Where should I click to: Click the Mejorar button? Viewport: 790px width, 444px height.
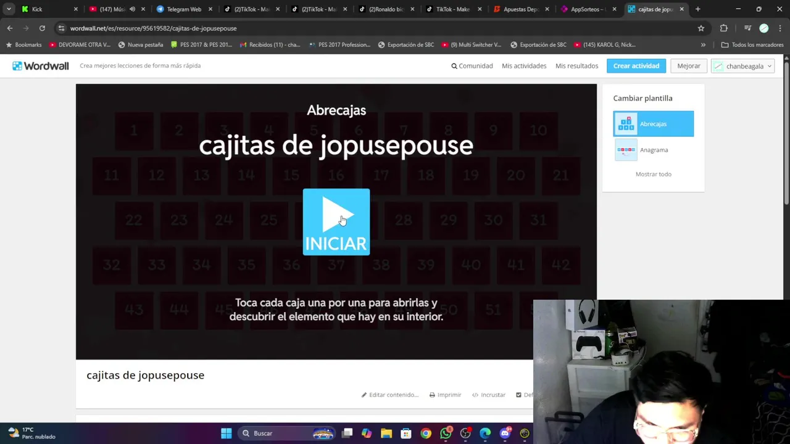pos(689,66)
